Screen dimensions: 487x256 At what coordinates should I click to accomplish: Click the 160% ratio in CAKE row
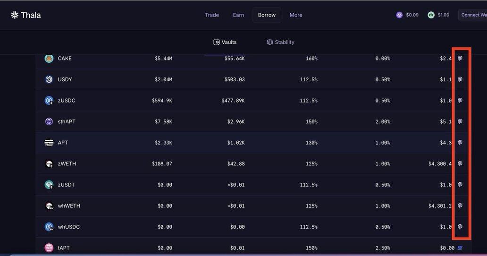311,59
